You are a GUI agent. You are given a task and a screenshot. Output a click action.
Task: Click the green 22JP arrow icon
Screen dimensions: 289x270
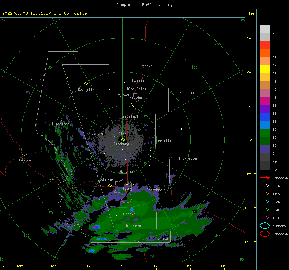(265, 210)
